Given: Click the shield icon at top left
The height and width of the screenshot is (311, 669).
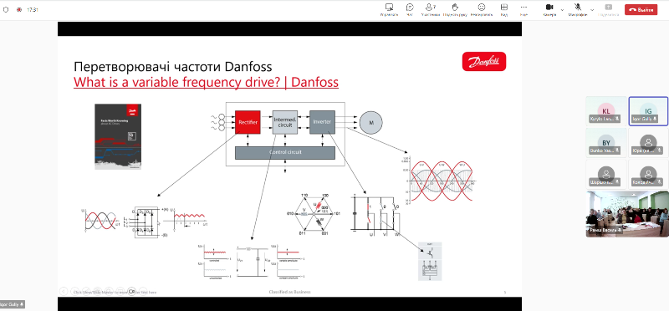Looking at the screenshot, I should click(x=5, y=9).
